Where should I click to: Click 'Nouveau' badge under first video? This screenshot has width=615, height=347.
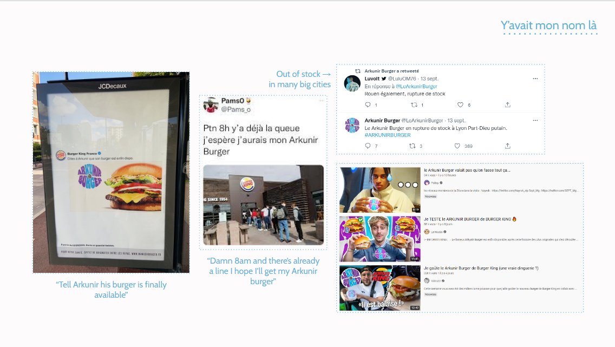(430, 197)
